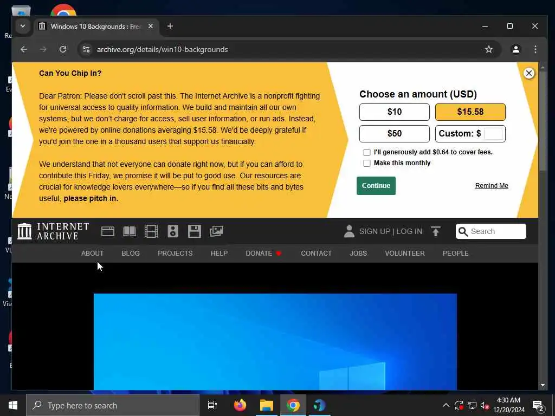The image size is (555, 416).
Task: Reload the archive.org page
Action: tap(63, 49)
